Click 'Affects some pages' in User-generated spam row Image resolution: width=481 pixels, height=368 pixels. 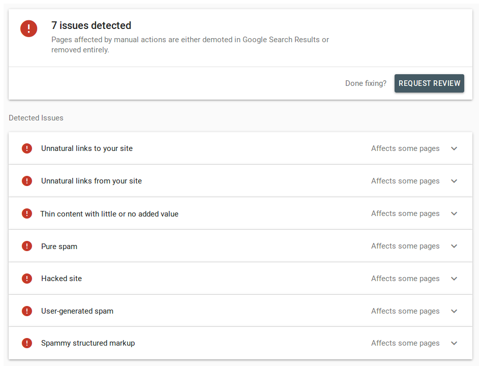405,311
